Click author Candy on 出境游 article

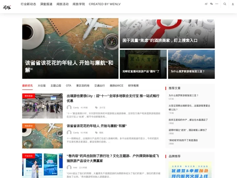(x=76, y=107)
